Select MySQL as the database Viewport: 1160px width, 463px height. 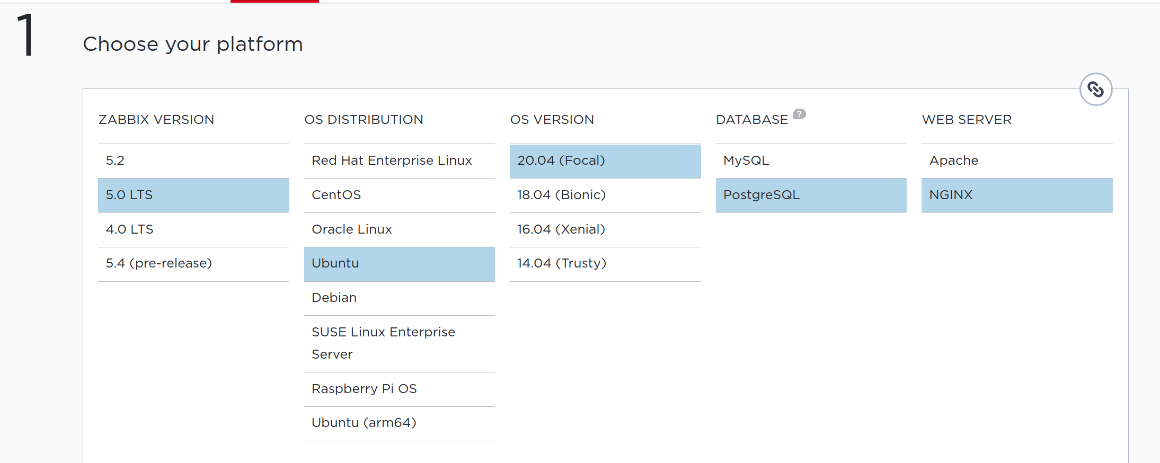[811, 161]
